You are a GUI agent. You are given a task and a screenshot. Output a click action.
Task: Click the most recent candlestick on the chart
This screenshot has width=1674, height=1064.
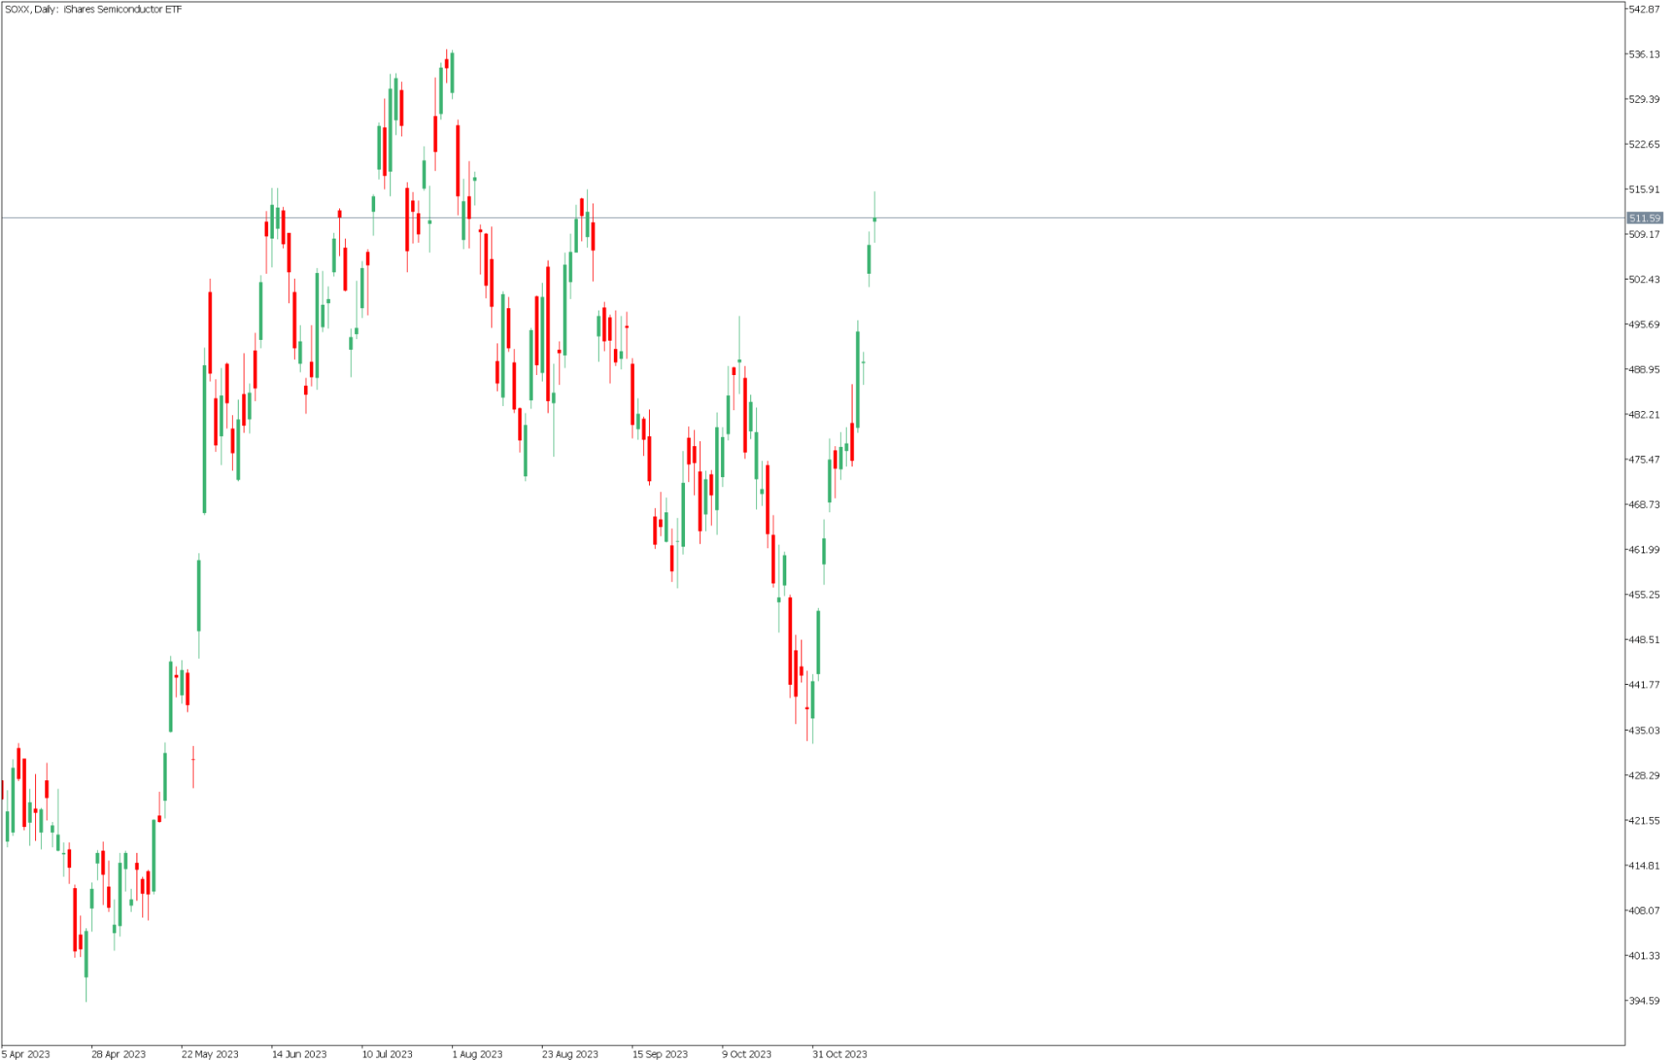click(x=874, y=219)
